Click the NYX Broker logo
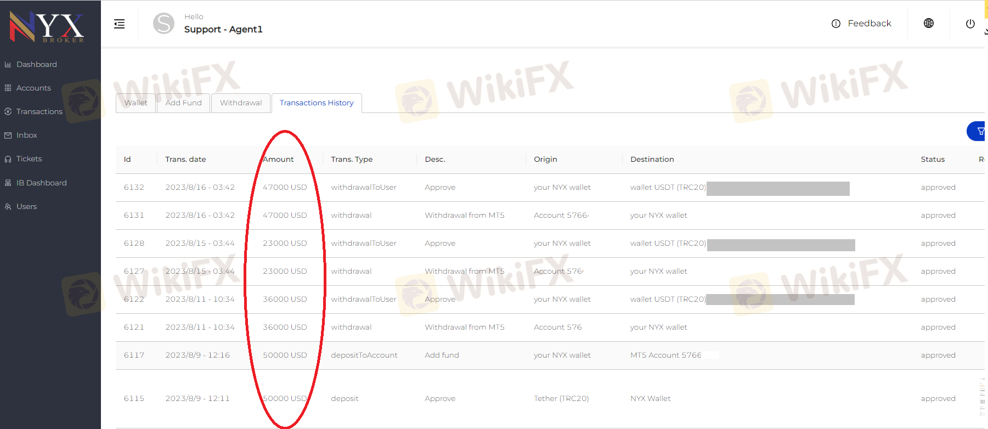The height and width of the screenshot is (429, 988). [x=47, y=26]
